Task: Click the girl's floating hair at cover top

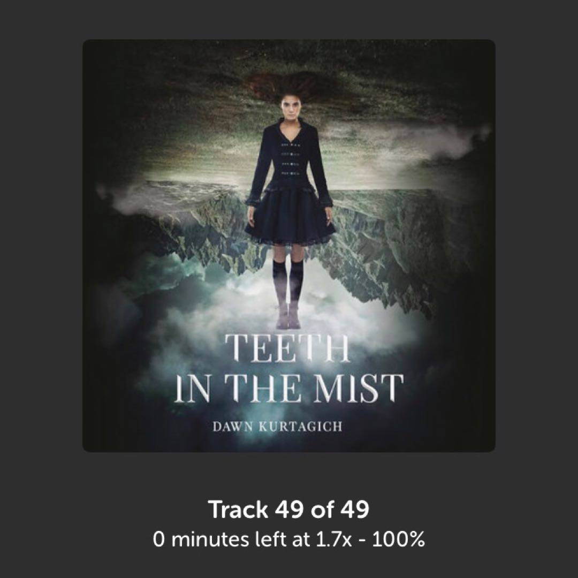Action: 291,83
